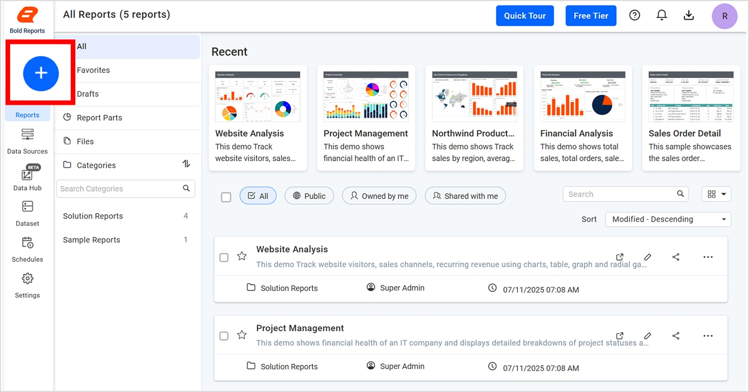The image size is (749, 392).
Task: Click the Quick Tour button
Action: pyautogui.click(x=525, y=16)
